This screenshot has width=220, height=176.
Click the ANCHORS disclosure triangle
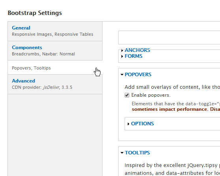(x=122, y=50)
